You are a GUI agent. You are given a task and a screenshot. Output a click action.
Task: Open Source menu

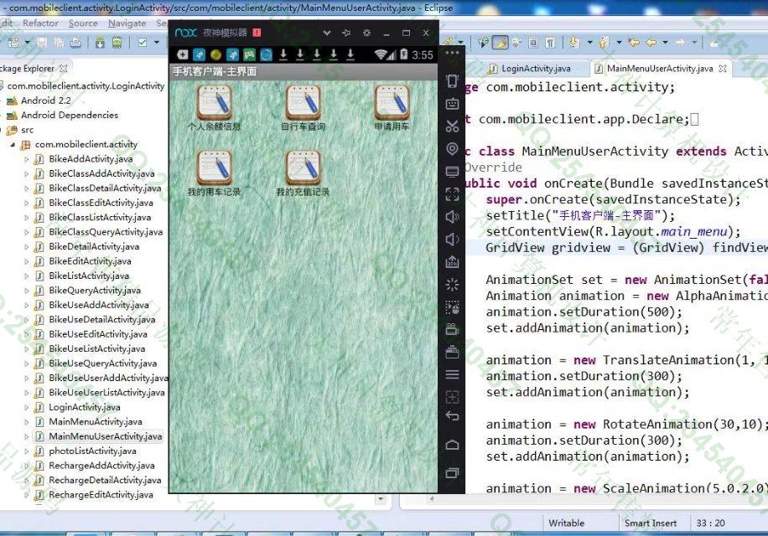83,23
